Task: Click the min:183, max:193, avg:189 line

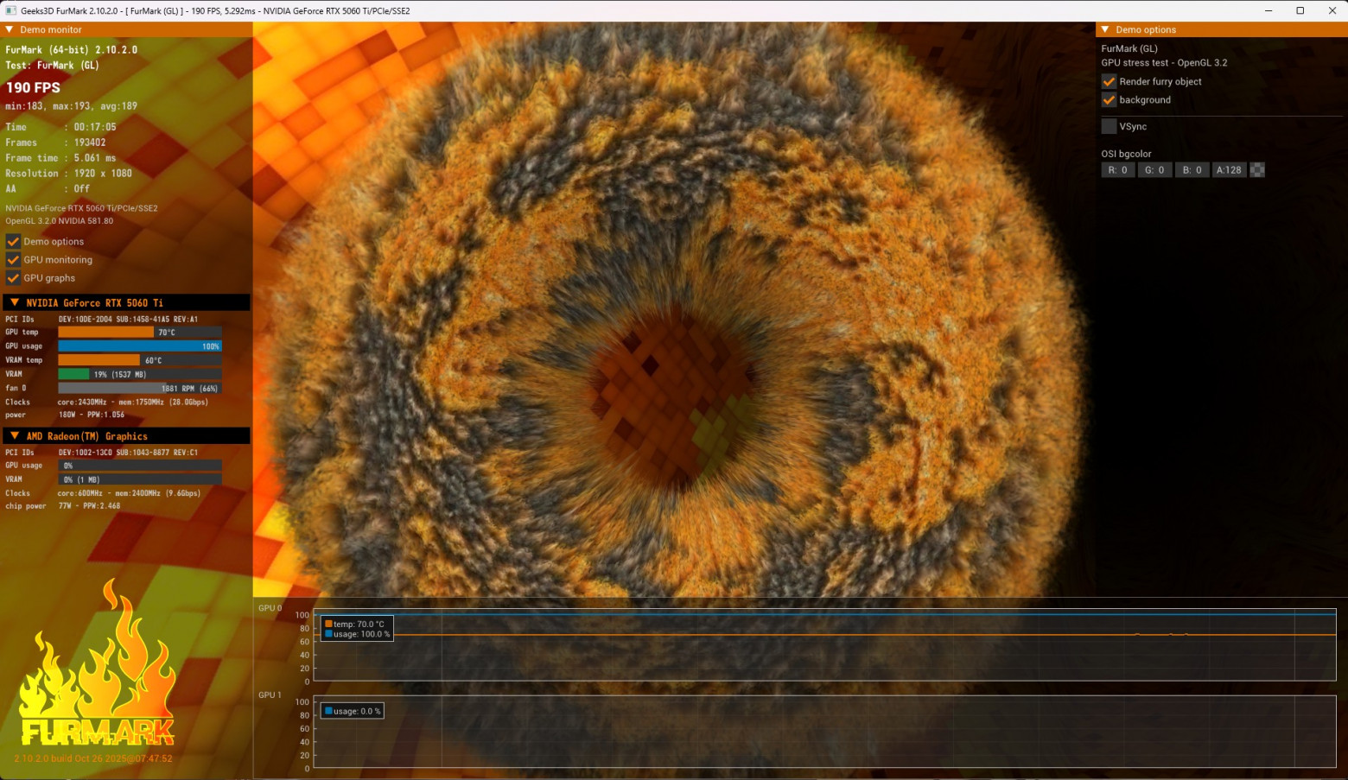Action: tap(71, 106)
